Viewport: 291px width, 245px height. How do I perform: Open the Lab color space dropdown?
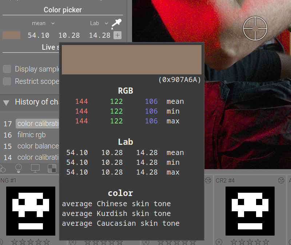point(99,23)
